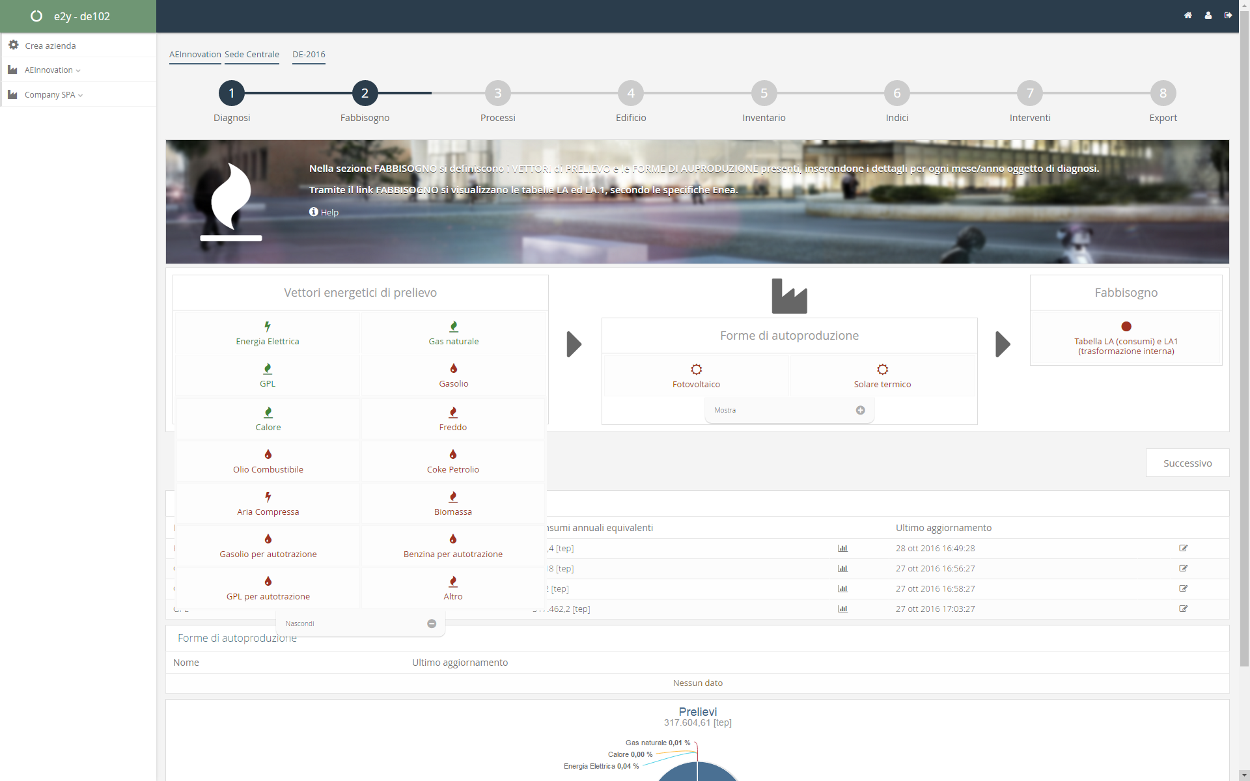Go to step 6 Indici

click(897, 93)
